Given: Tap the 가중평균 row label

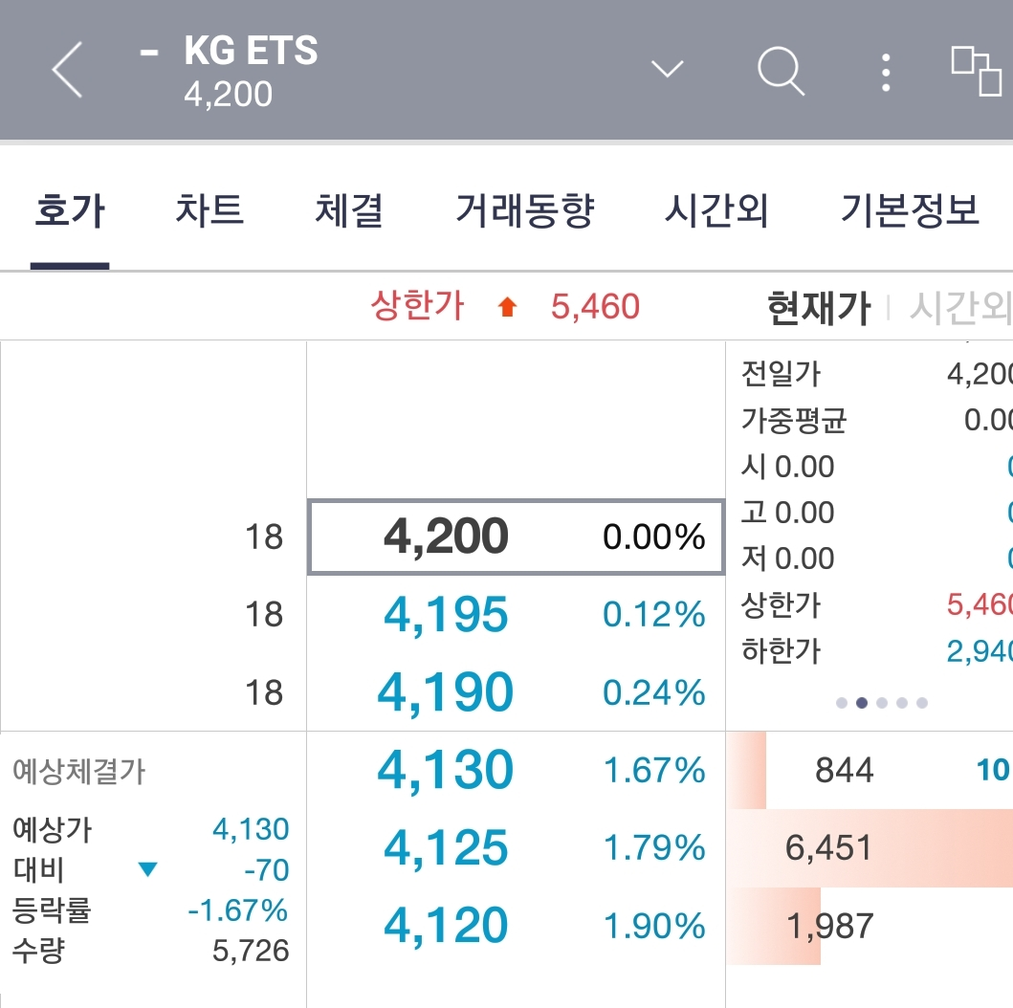Looking at the screenshot, I should [x=793, y=420].
